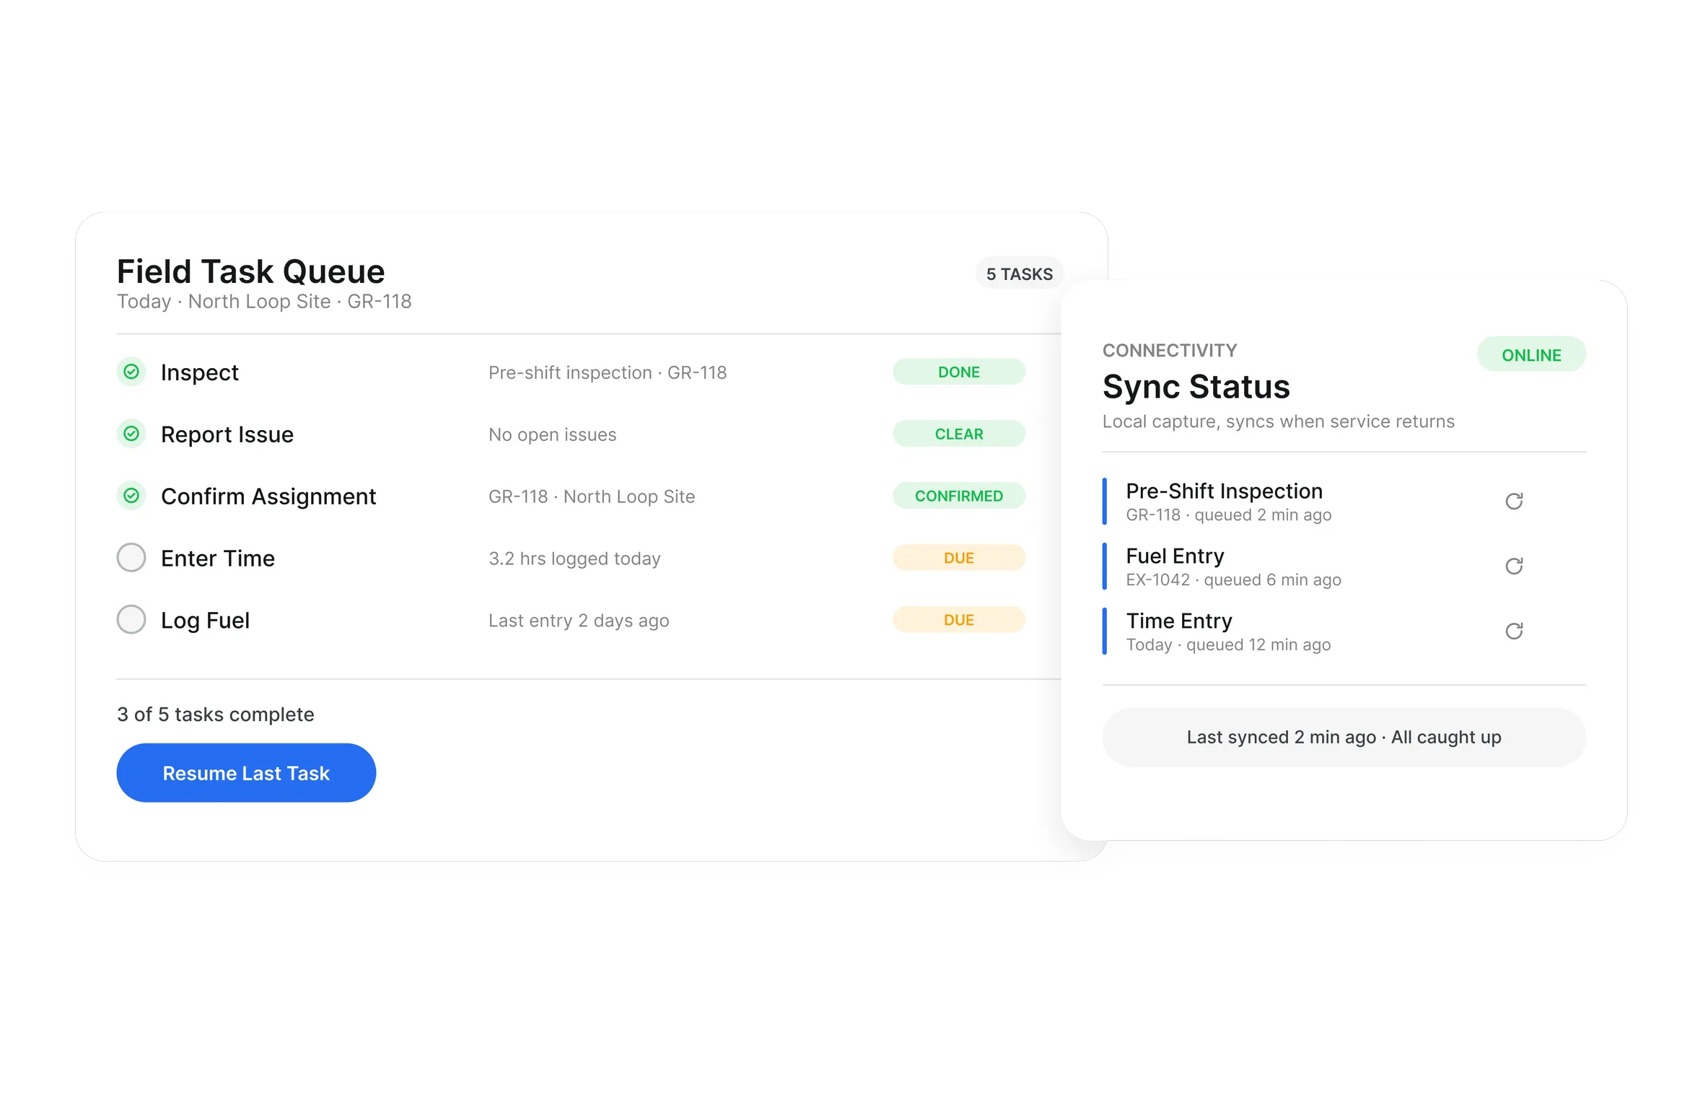Click the Resume Last Task button
The image size is (1703, 1097).
point(246,773)
